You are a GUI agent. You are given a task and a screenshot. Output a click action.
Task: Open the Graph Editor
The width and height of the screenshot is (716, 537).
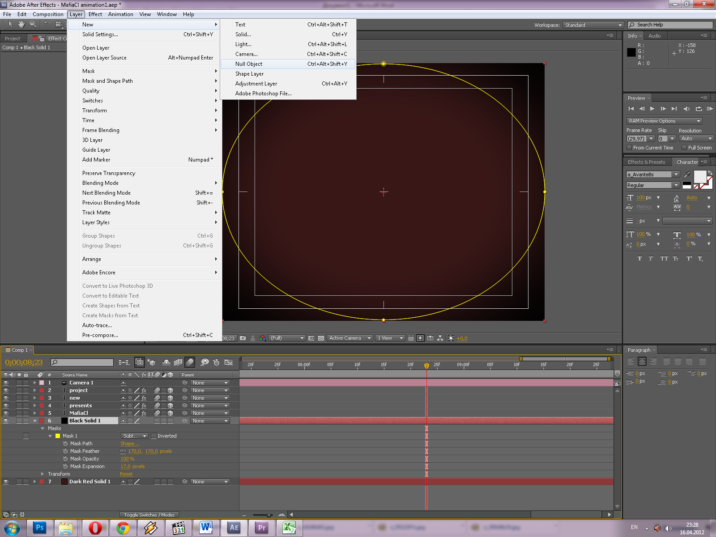[228, 362]
